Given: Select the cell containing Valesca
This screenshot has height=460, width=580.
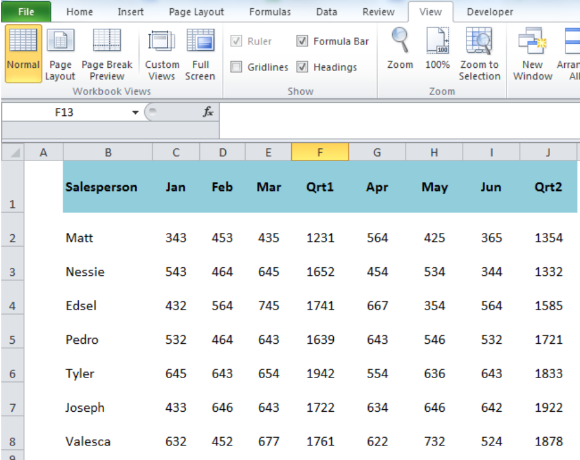Looking at the screenshot, I should tap(108, 433).
